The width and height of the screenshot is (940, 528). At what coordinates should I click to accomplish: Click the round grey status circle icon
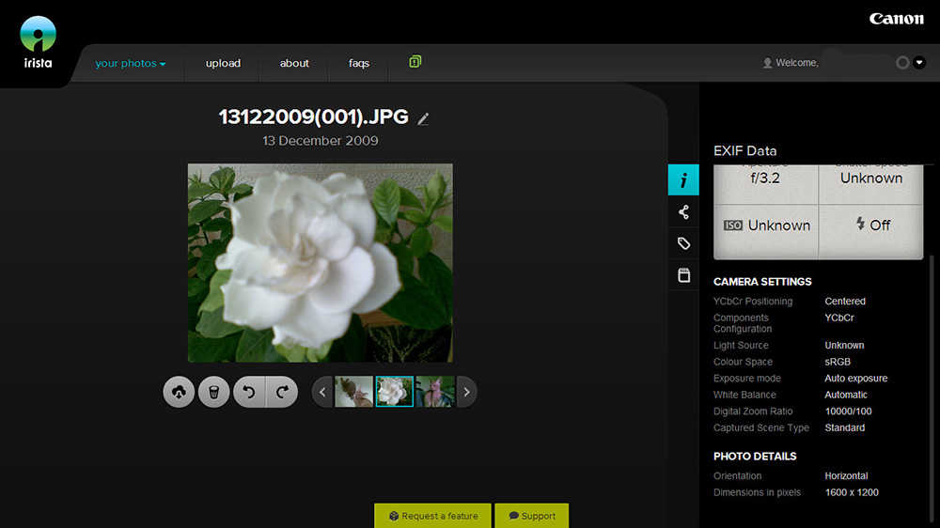coord(902,63)
